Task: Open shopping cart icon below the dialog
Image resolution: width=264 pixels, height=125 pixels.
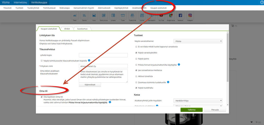Action: click(x=257, y=122)
